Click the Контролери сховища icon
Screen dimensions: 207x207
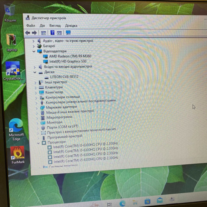click(x=42, y=98)
